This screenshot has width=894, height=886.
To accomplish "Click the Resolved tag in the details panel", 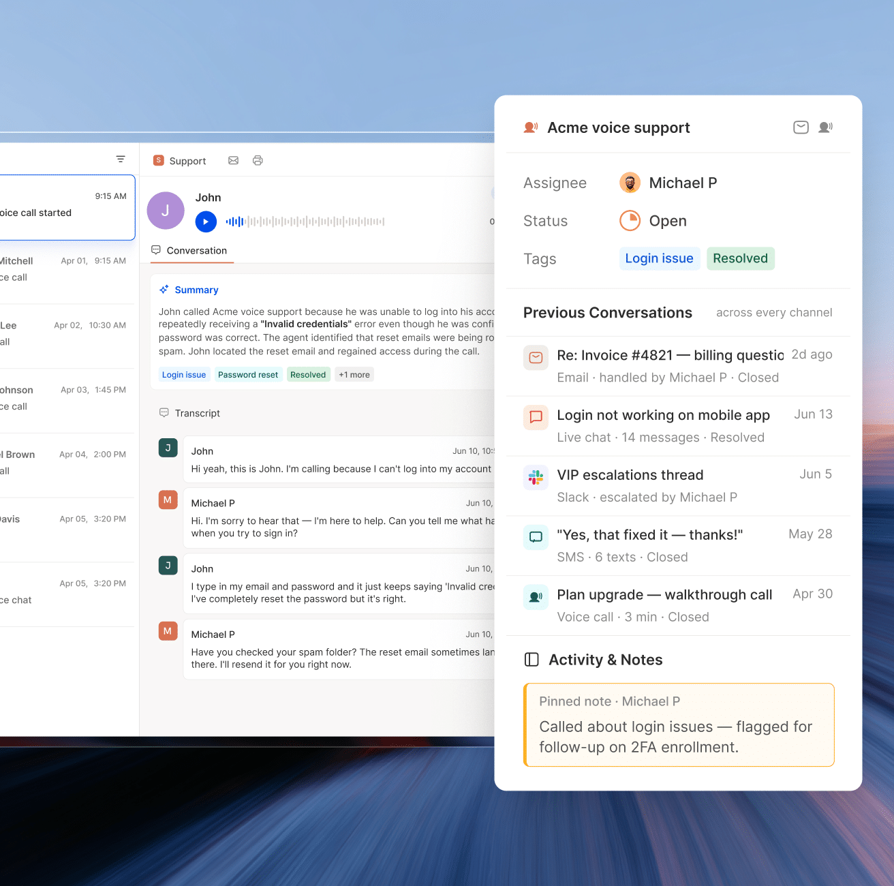I will click(741, 258).
